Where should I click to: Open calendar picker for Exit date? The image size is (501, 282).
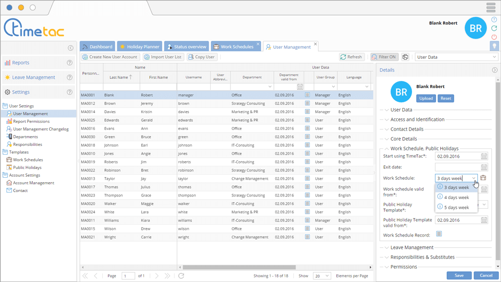click(x=484, y=167)
